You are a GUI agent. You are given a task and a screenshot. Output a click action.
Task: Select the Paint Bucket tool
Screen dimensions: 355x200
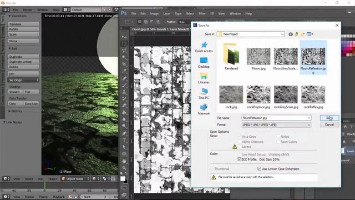124,112
